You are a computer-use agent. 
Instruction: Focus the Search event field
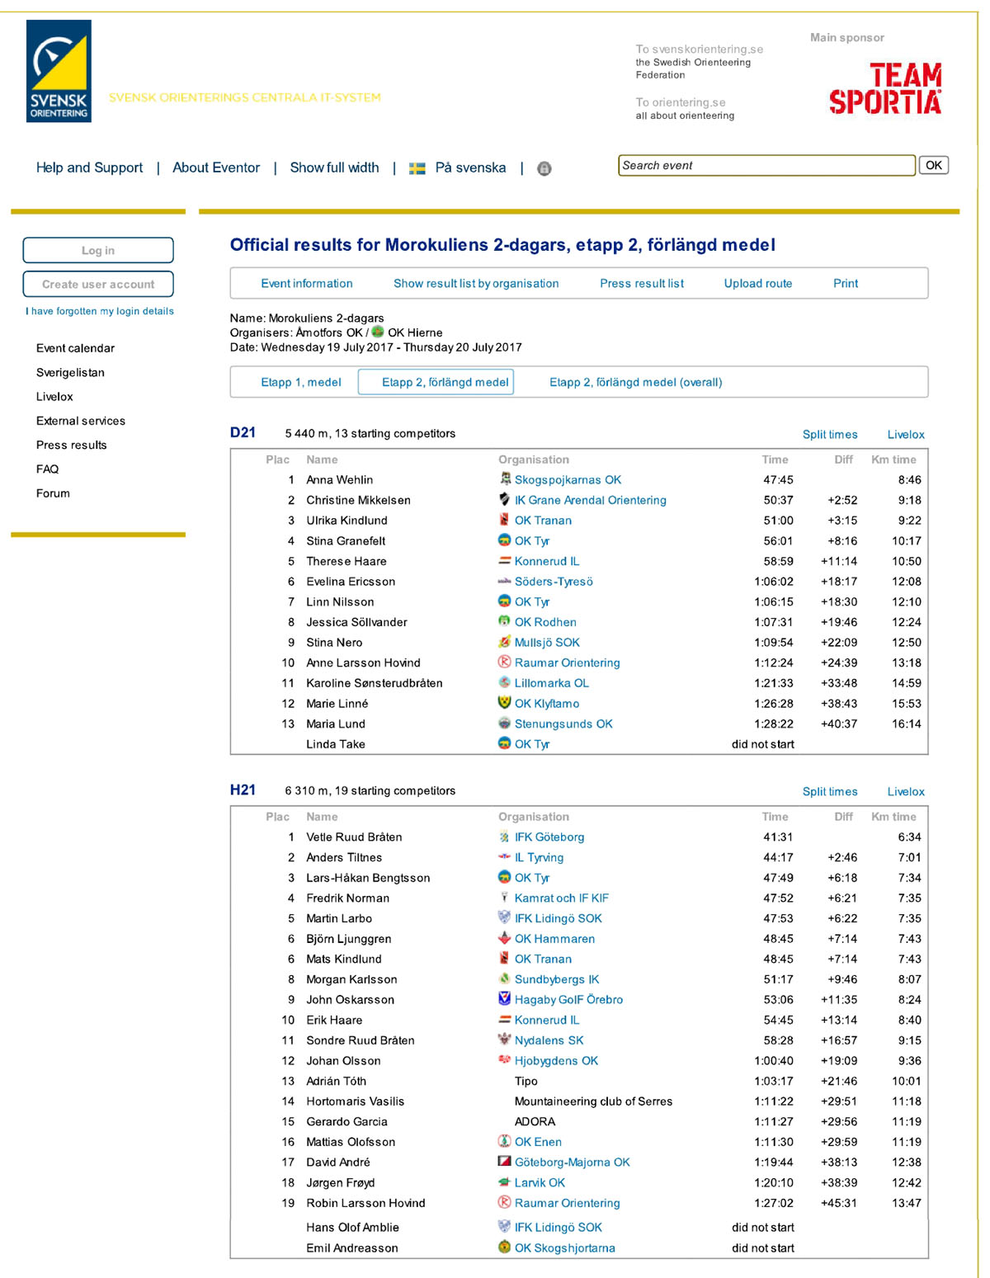(767, 165)
